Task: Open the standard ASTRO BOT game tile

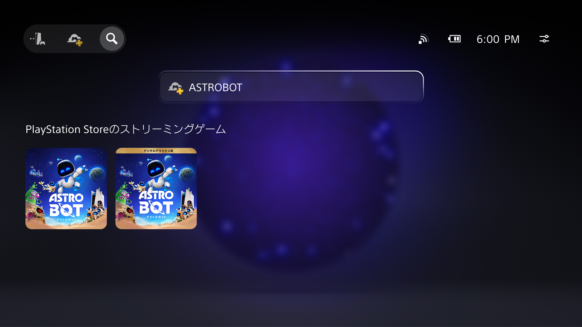Action: point(66,188)
